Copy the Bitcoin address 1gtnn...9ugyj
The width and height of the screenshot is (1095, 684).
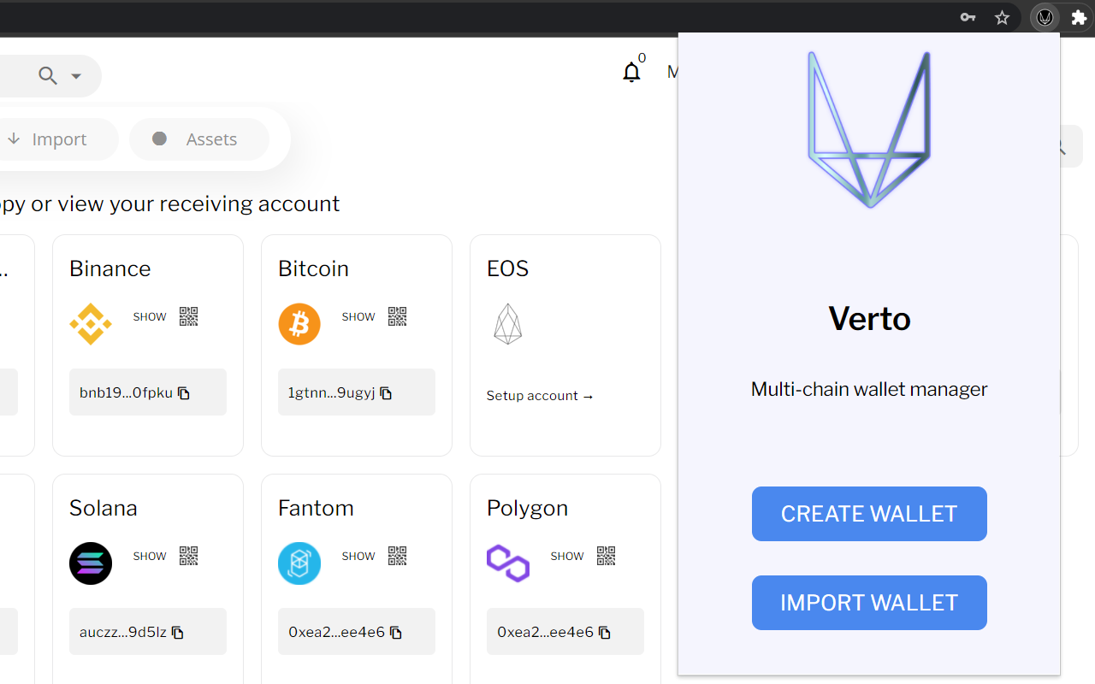386,393
